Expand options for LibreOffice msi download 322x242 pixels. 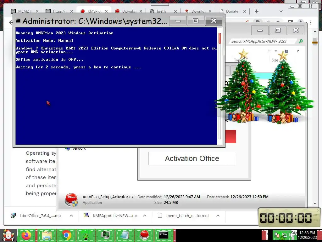(71, 216)
